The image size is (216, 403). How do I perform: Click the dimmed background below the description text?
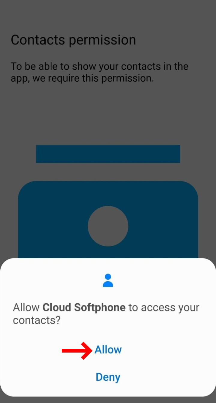pyautogui.click(x=108, y=114)
